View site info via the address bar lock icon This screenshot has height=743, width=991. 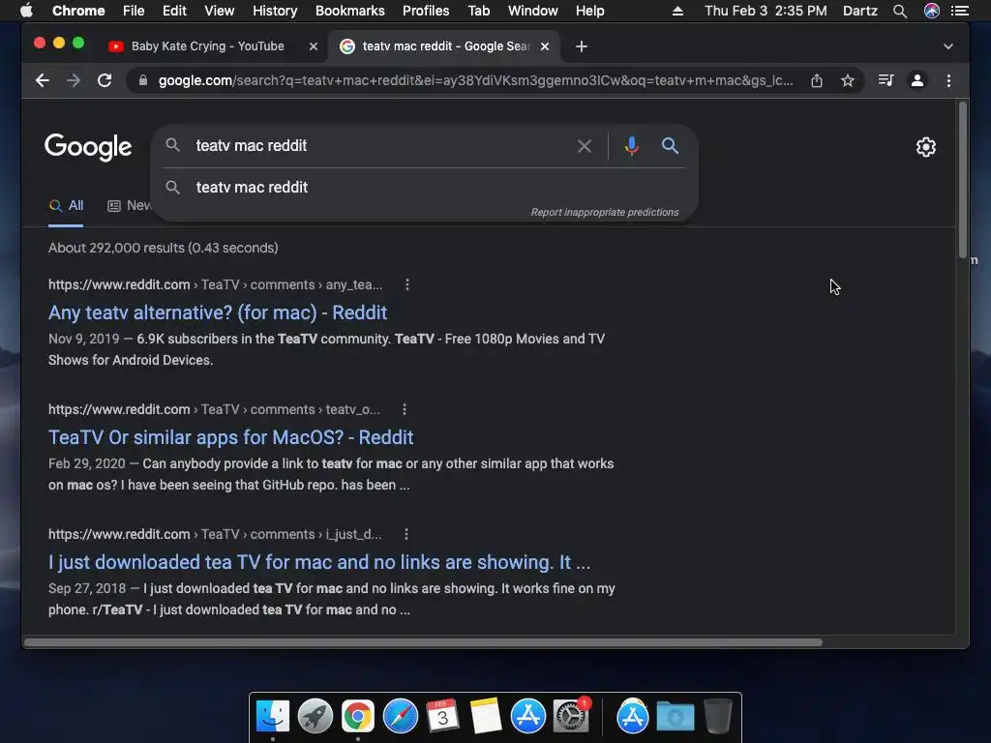click(x=143, y=80)
